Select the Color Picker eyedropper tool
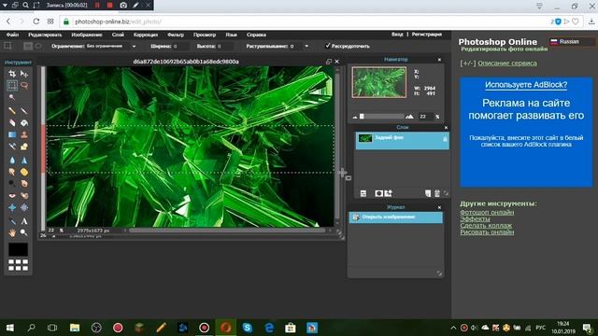598x336 pixels. click(x=12, y=221)
